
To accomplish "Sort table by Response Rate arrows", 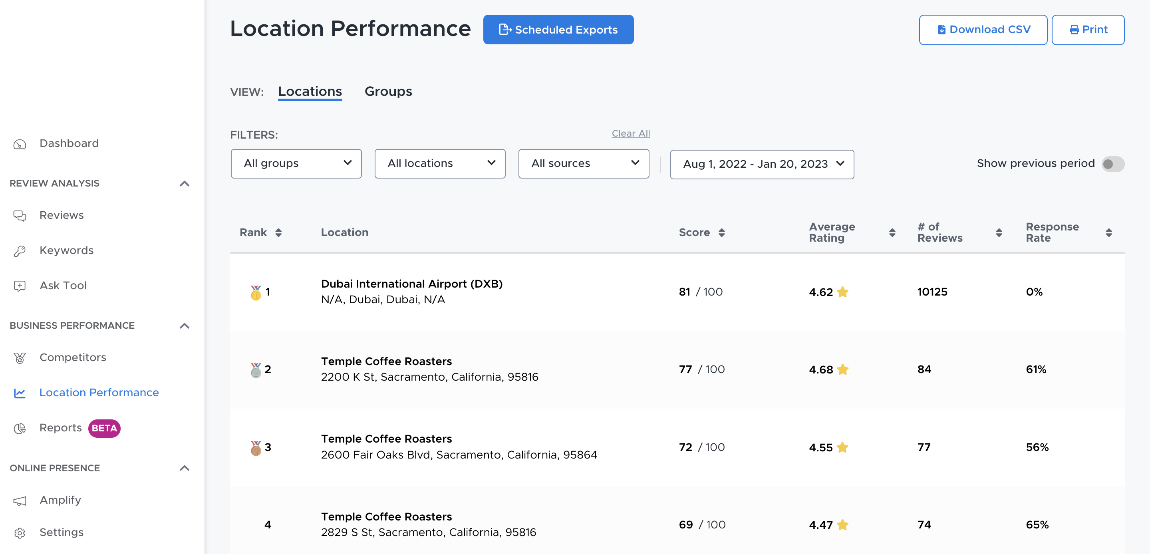I will coord(1108,232).
